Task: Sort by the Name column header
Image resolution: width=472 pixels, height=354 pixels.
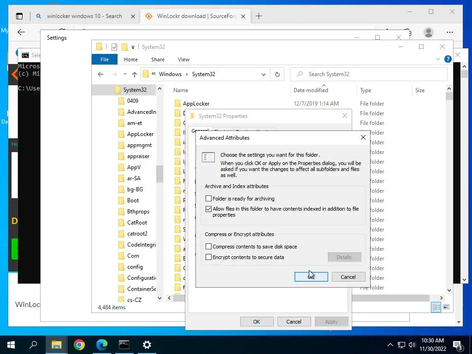Action: click(181, 90)
